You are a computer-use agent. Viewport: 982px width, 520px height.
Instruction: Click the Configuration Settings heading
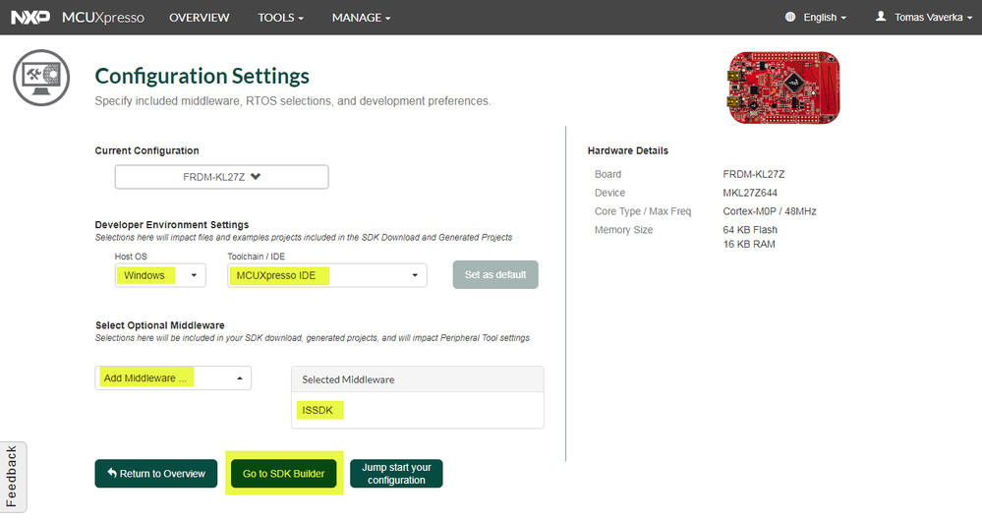202,77
